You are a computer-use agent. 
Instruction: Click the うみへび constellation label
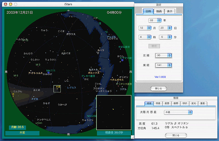pos(62,105)
